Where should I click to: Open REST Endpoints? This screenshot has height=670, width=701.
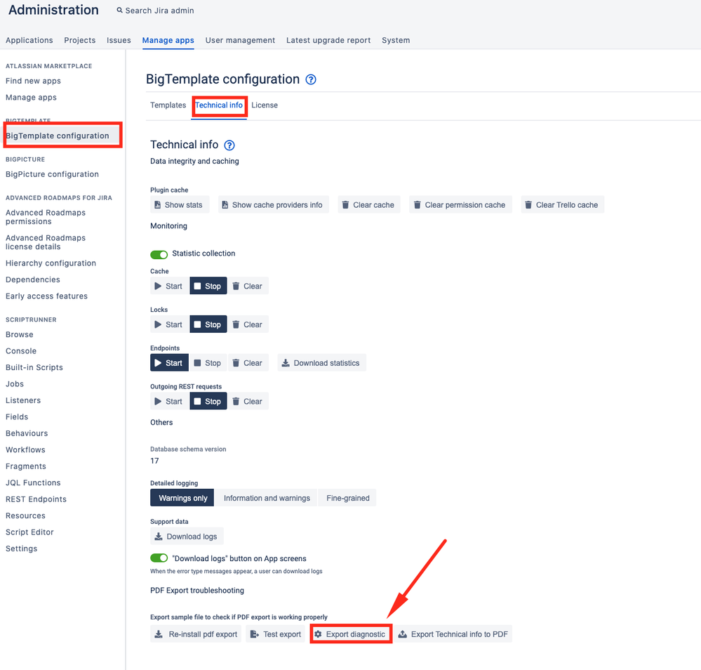pos(36,499)
